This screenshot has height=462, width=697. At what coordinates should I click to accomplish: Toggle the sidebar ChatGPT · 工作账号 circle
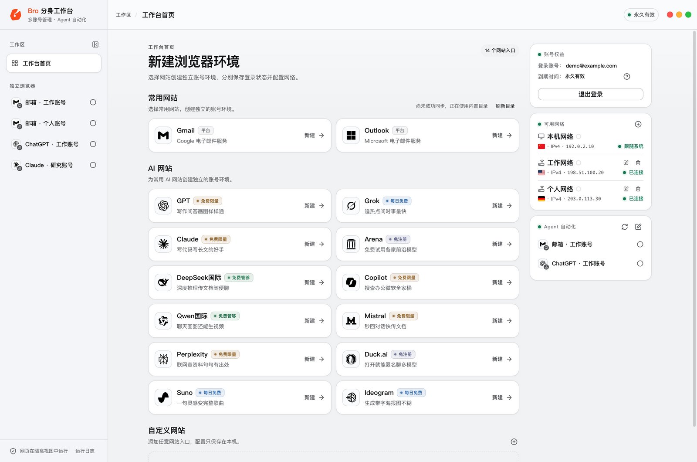pos(93,144)
